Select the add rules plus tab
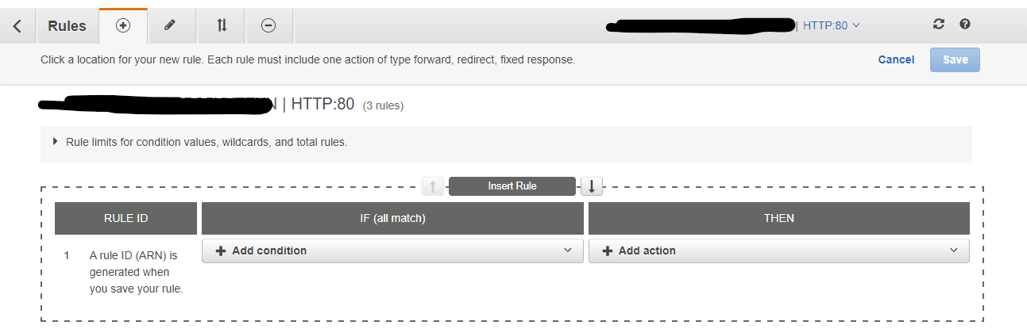 click(x=122, y=26)
